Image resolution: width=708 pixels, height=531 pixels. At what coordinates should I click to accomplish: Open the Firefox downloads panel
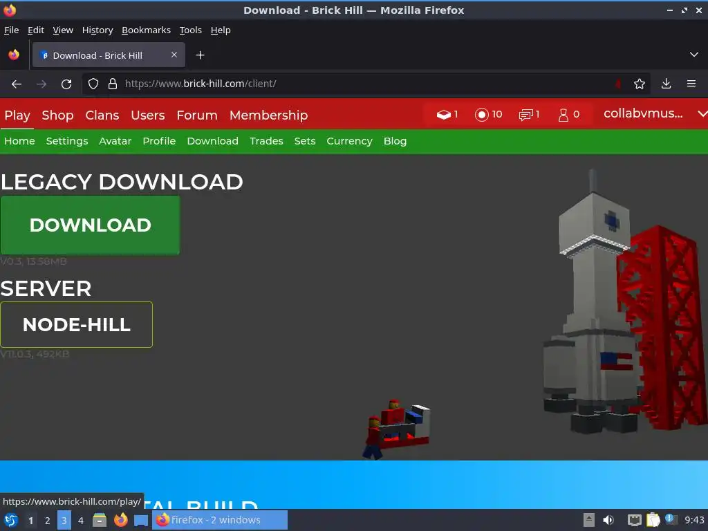(x=666, y=84)
